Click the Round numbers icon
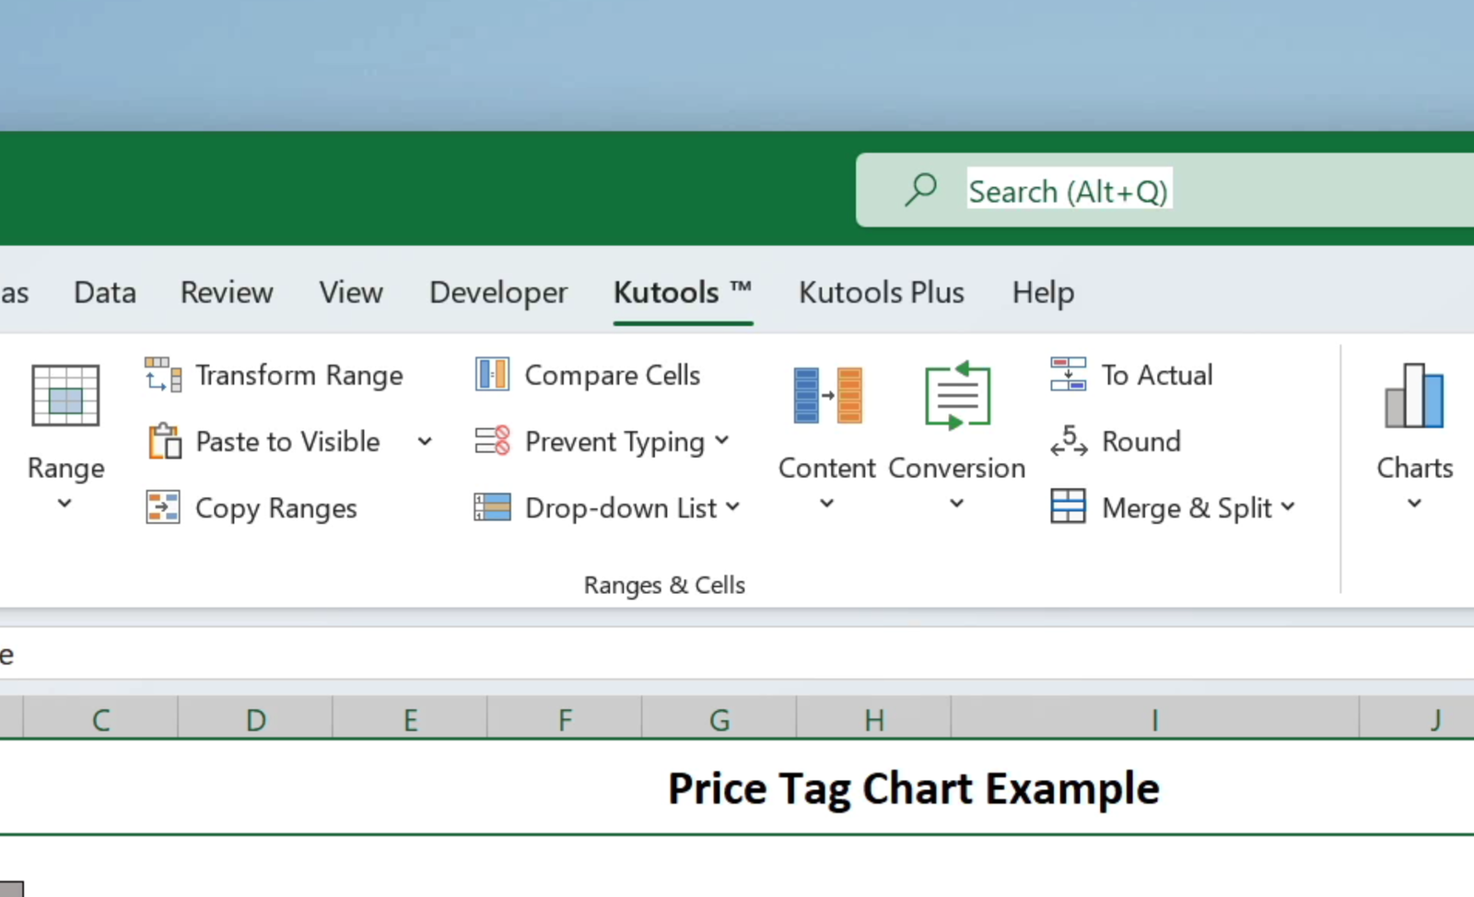Image resolution: width=1474 pixels, height=897 pixels. click(x=1068, y=441)
